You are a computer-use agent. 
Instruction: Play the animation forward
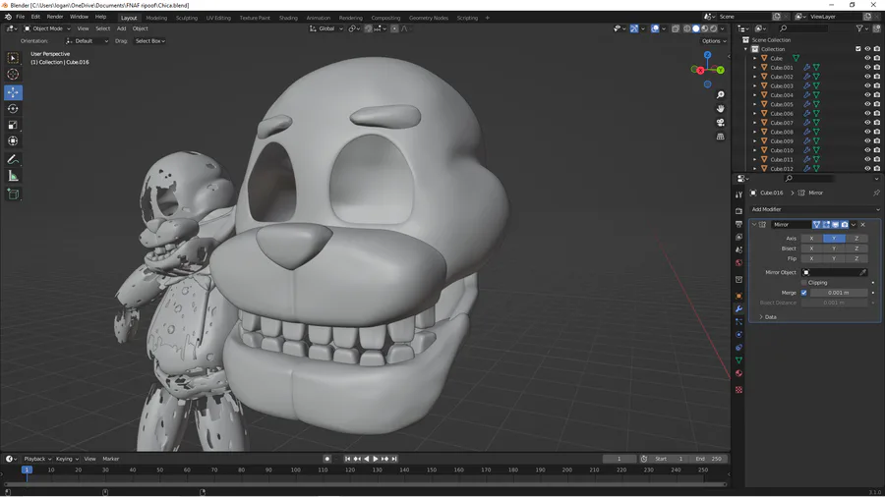pos(376,459)
